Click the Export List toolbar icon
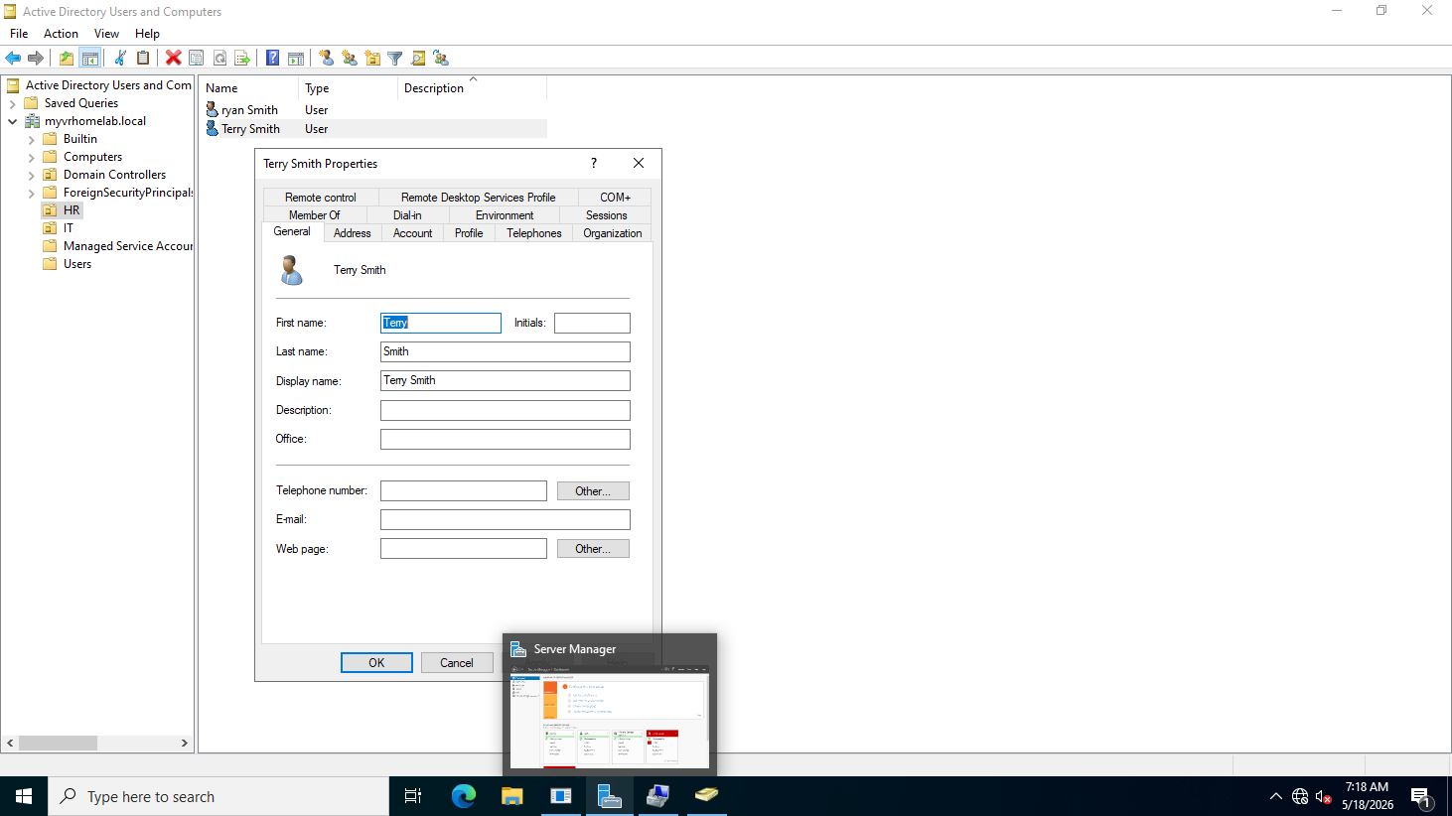Viewport: 1452px width, 816px height. coord(242,59)
